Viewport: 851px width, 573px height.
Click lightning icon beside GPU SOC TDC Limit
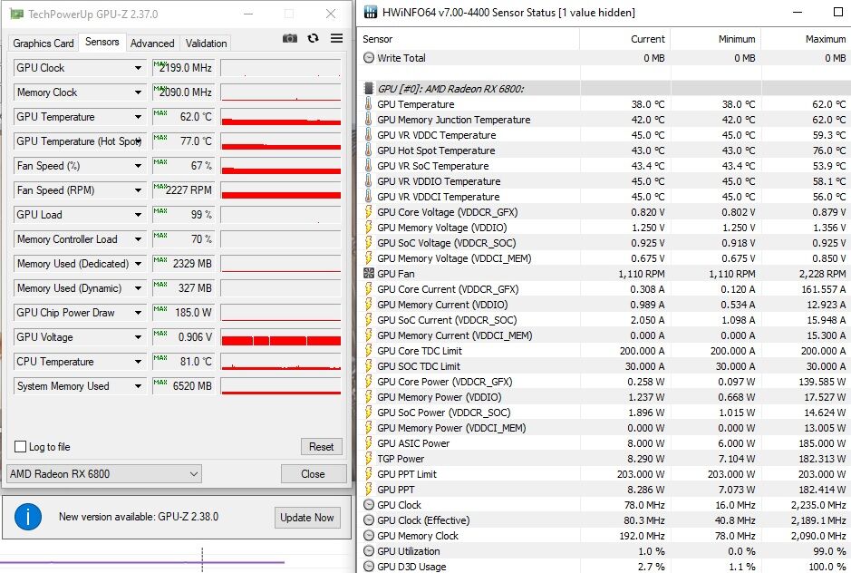click(369, 366)
